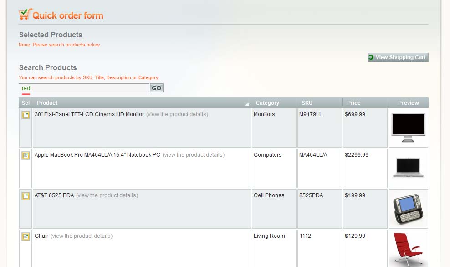
Task: View the product details for MacBook Pro
Action: click(193, 155)
